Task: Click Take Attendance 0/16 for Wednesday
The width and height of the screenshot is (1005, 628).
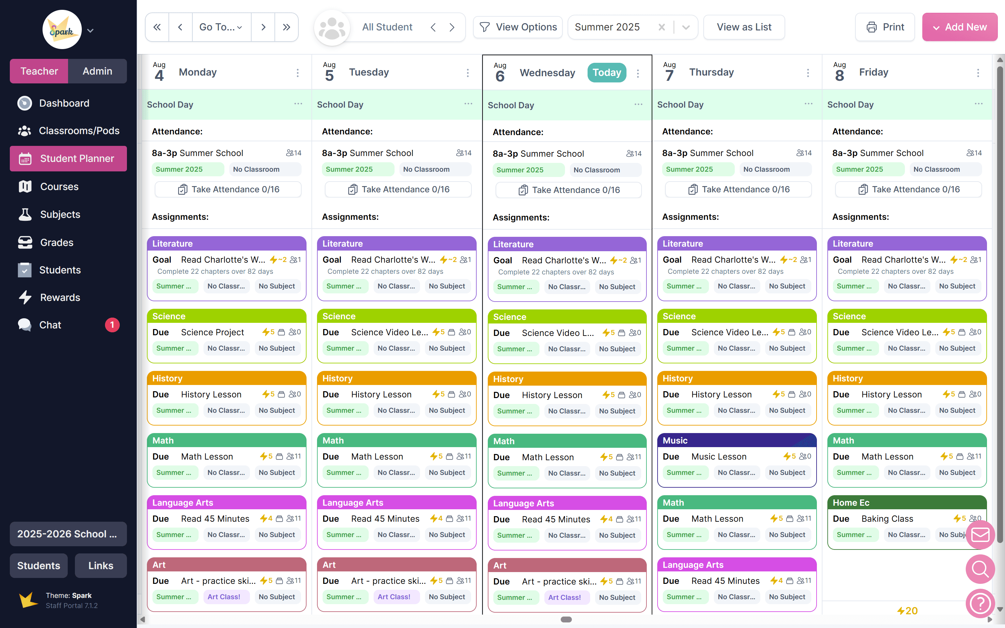Action: pos(569,190)
